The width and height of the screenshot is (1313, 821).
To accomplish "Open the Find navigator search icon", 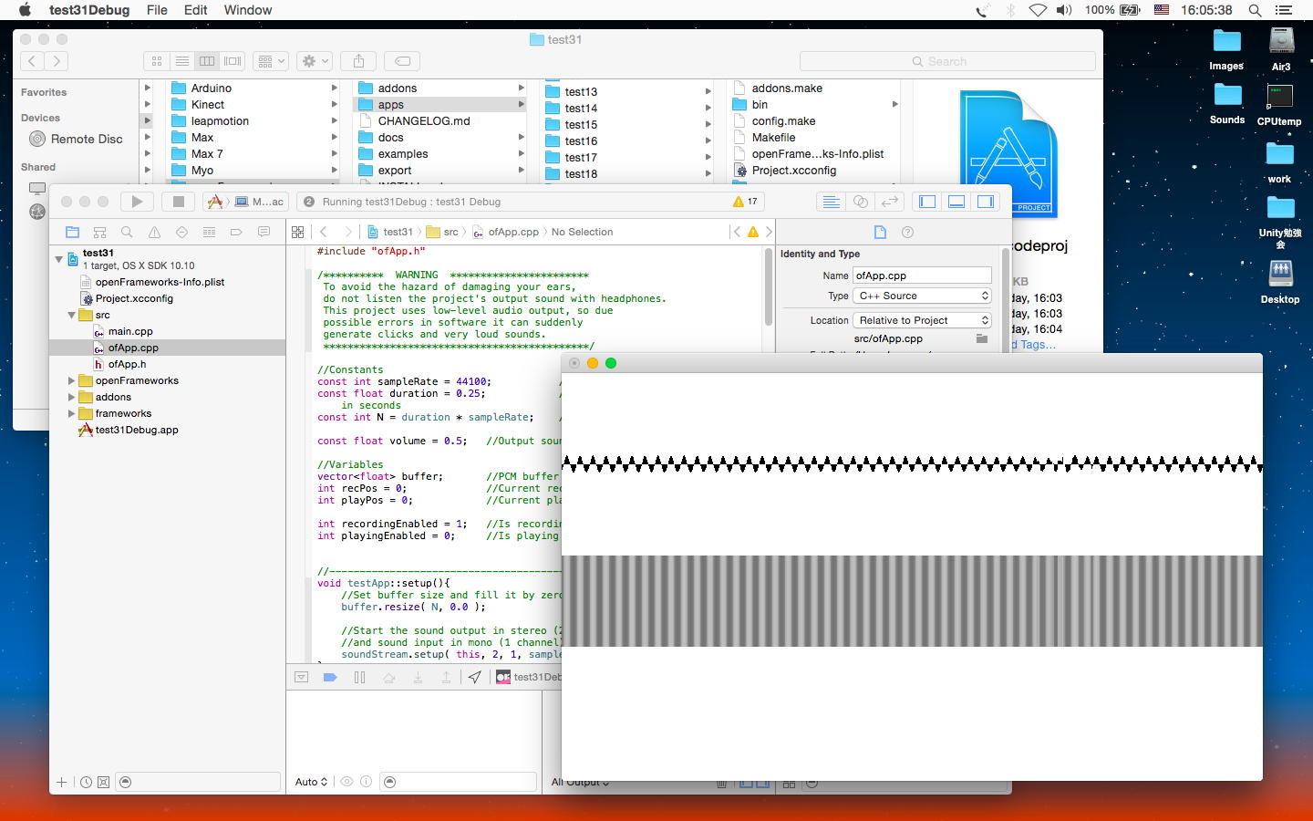I will [127, 232].
